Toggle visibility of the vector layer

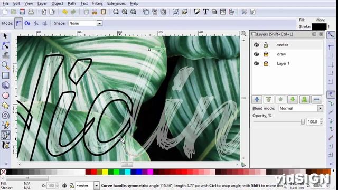256,44
